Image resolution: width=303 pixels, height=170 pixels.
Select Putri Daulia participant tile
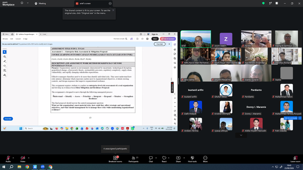[x=286, y=124]
